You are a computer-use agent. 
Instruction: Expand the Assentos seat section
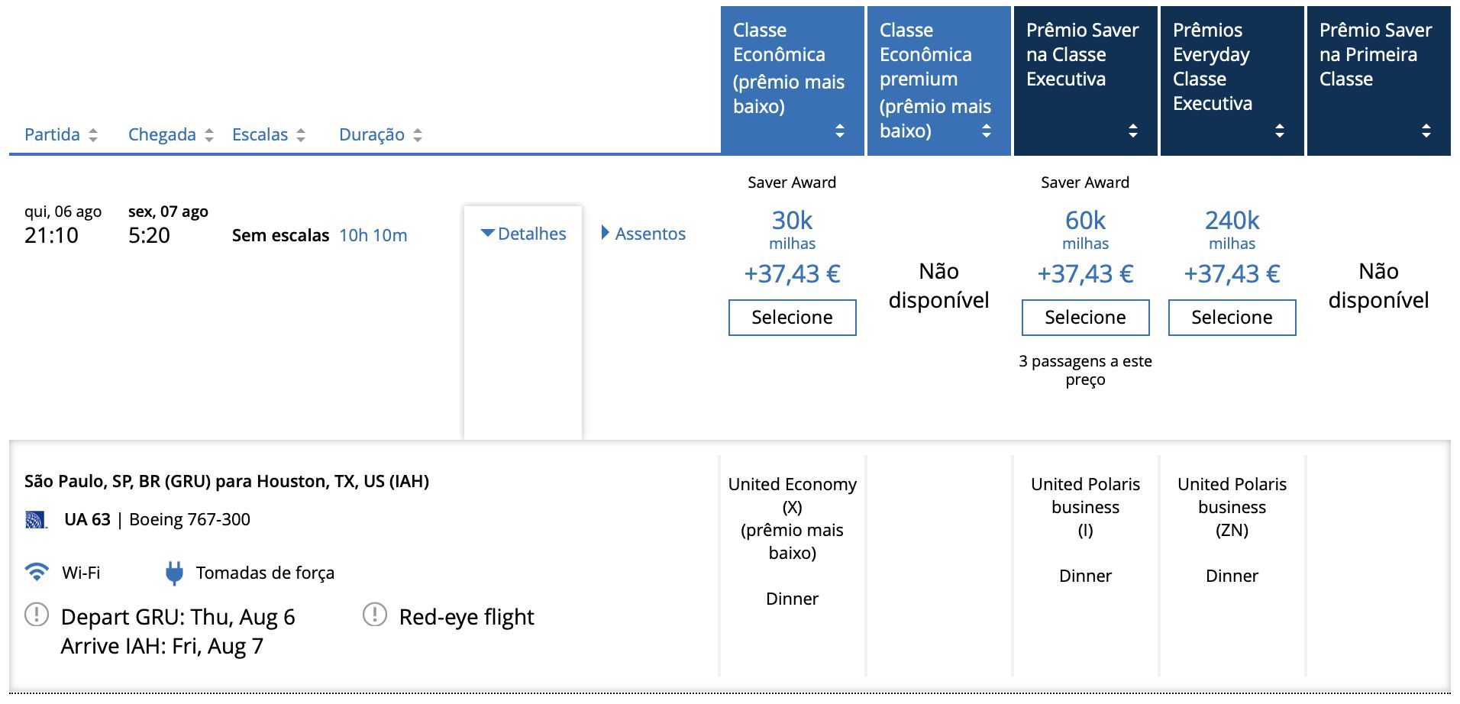click(x=644, y=234)
